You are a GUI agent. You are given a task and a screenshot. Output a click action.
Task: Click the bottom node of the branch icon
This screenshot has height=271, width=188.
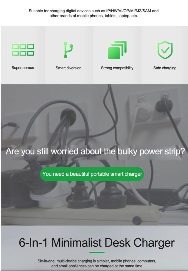tap(65, 56)
